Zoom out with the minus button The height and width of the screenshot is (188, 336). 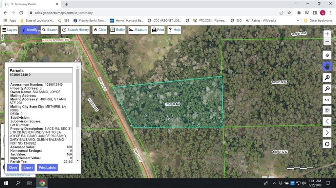point(327,42)
